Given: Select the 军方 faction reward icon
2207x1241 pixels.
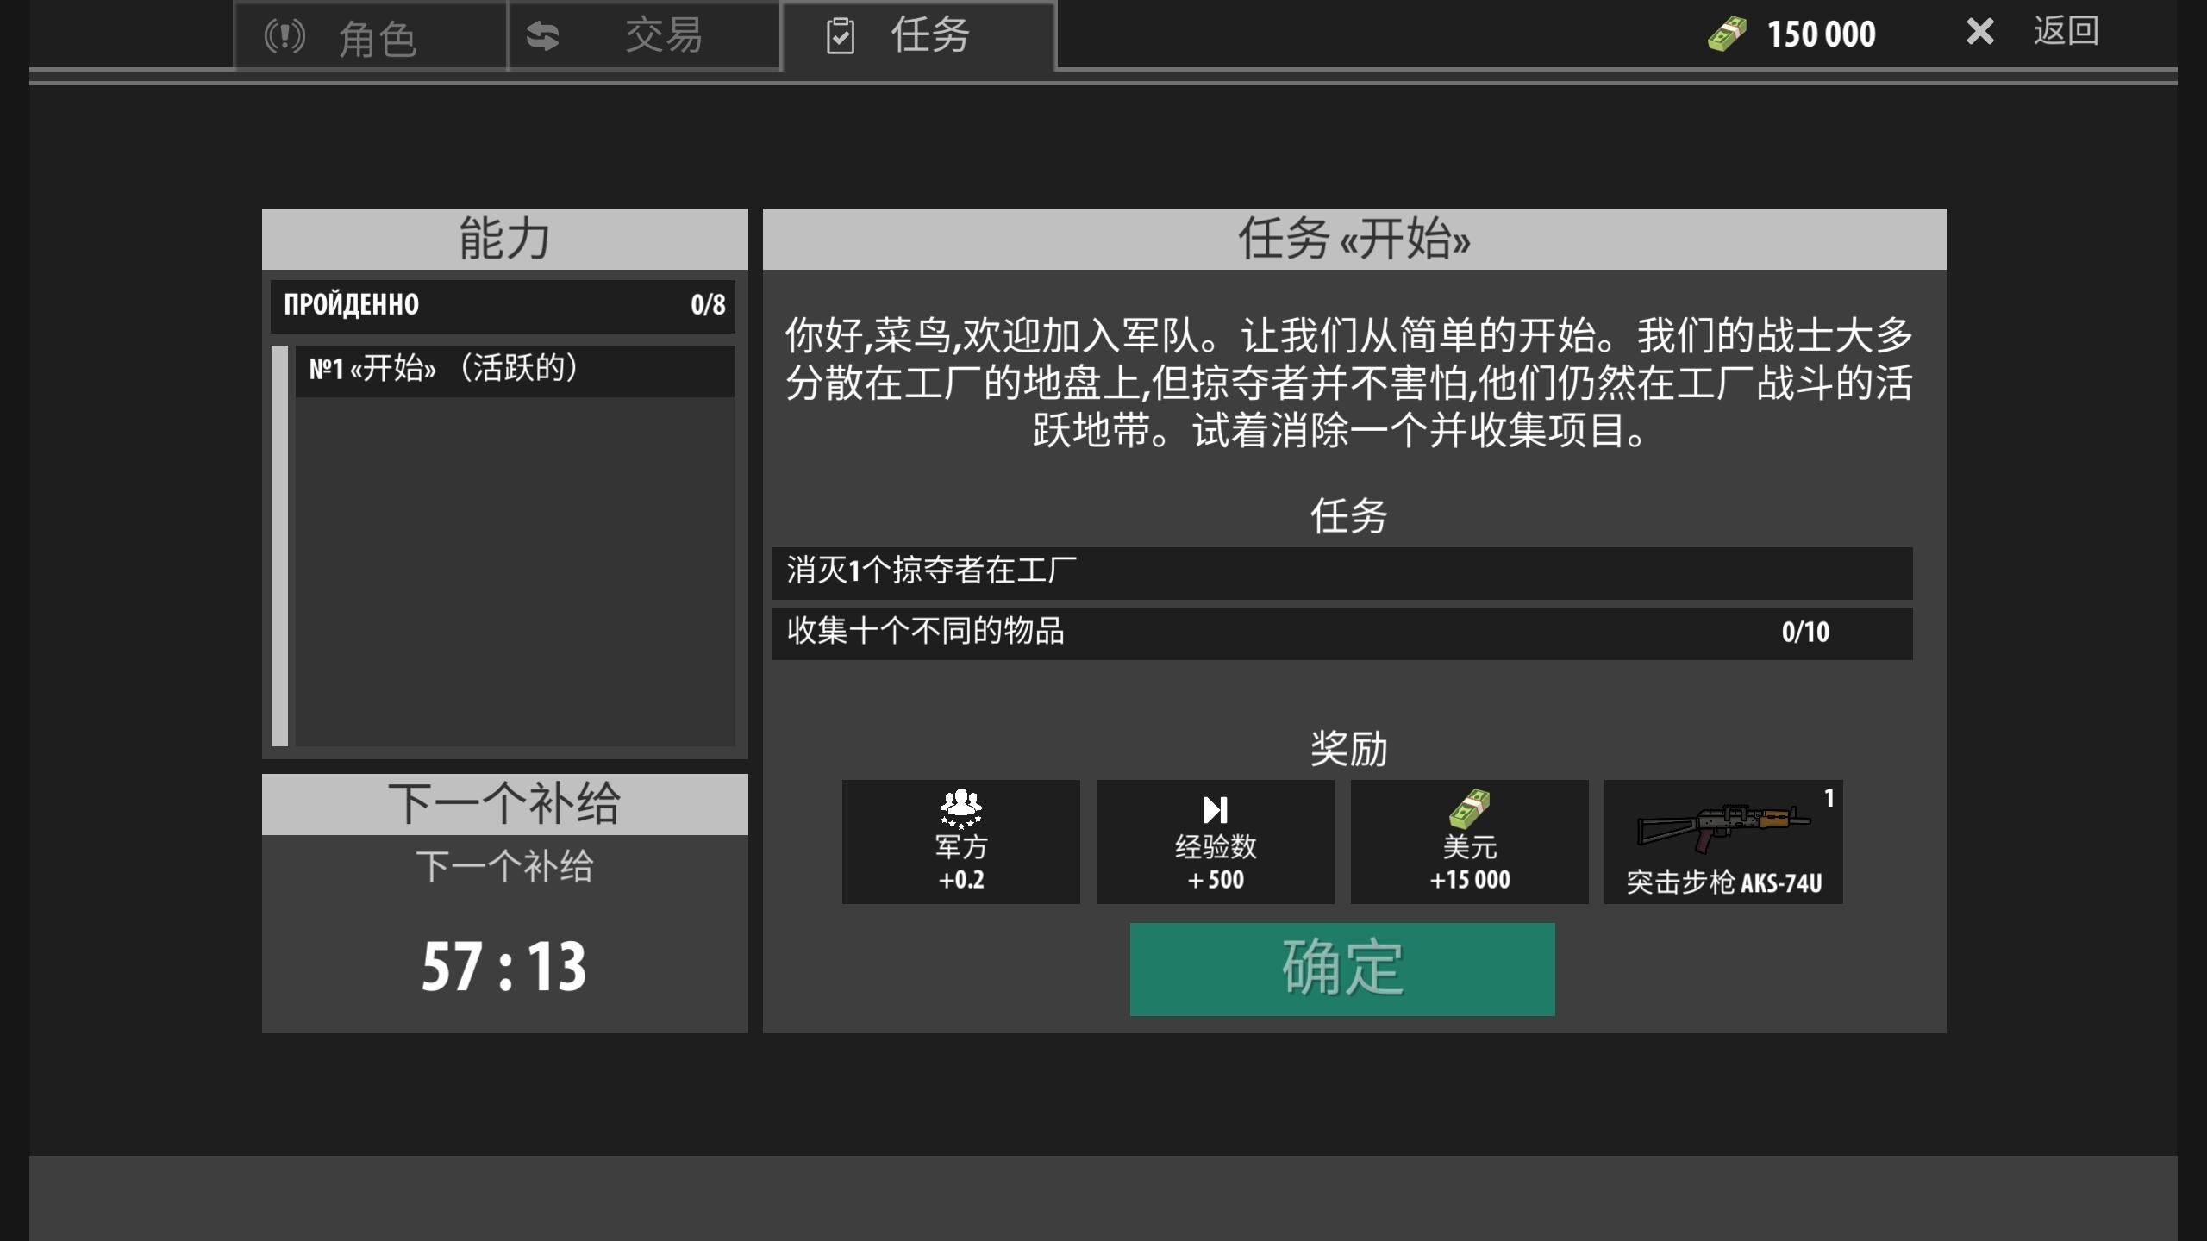Looking at the screenshot, I should (x=960, y=841).
